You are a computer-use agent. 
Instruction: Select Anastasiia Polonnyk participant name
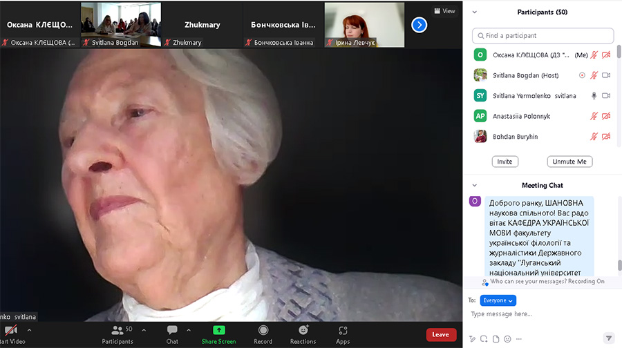pyautogui.click(x=521, y=116)
